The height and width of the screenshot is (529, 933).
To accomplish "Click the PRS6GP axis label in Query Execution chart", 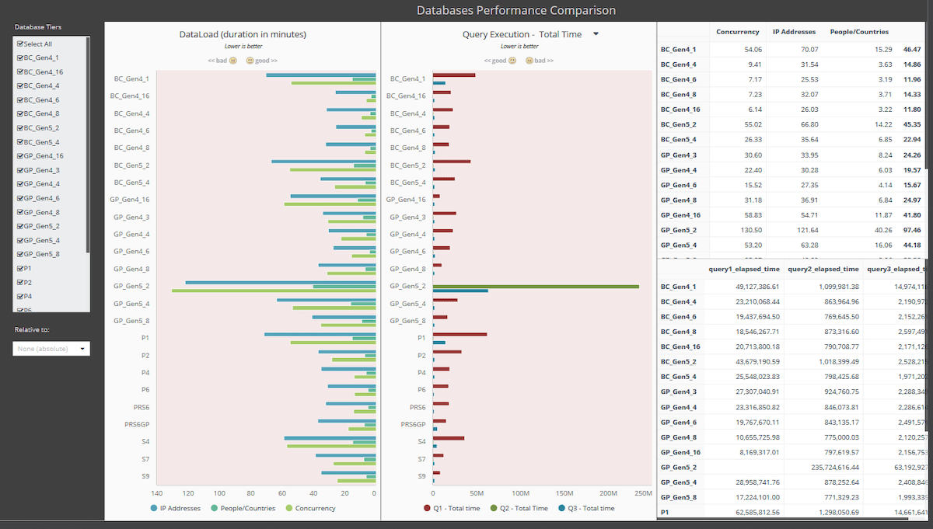I will coord(414,424).
